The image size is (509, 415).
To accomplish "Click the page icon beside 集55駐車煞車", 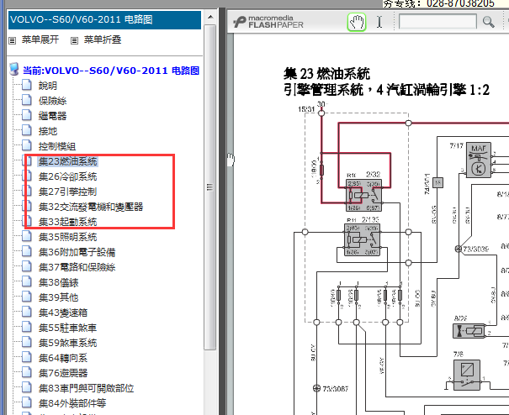I will [x=27, y=327].
